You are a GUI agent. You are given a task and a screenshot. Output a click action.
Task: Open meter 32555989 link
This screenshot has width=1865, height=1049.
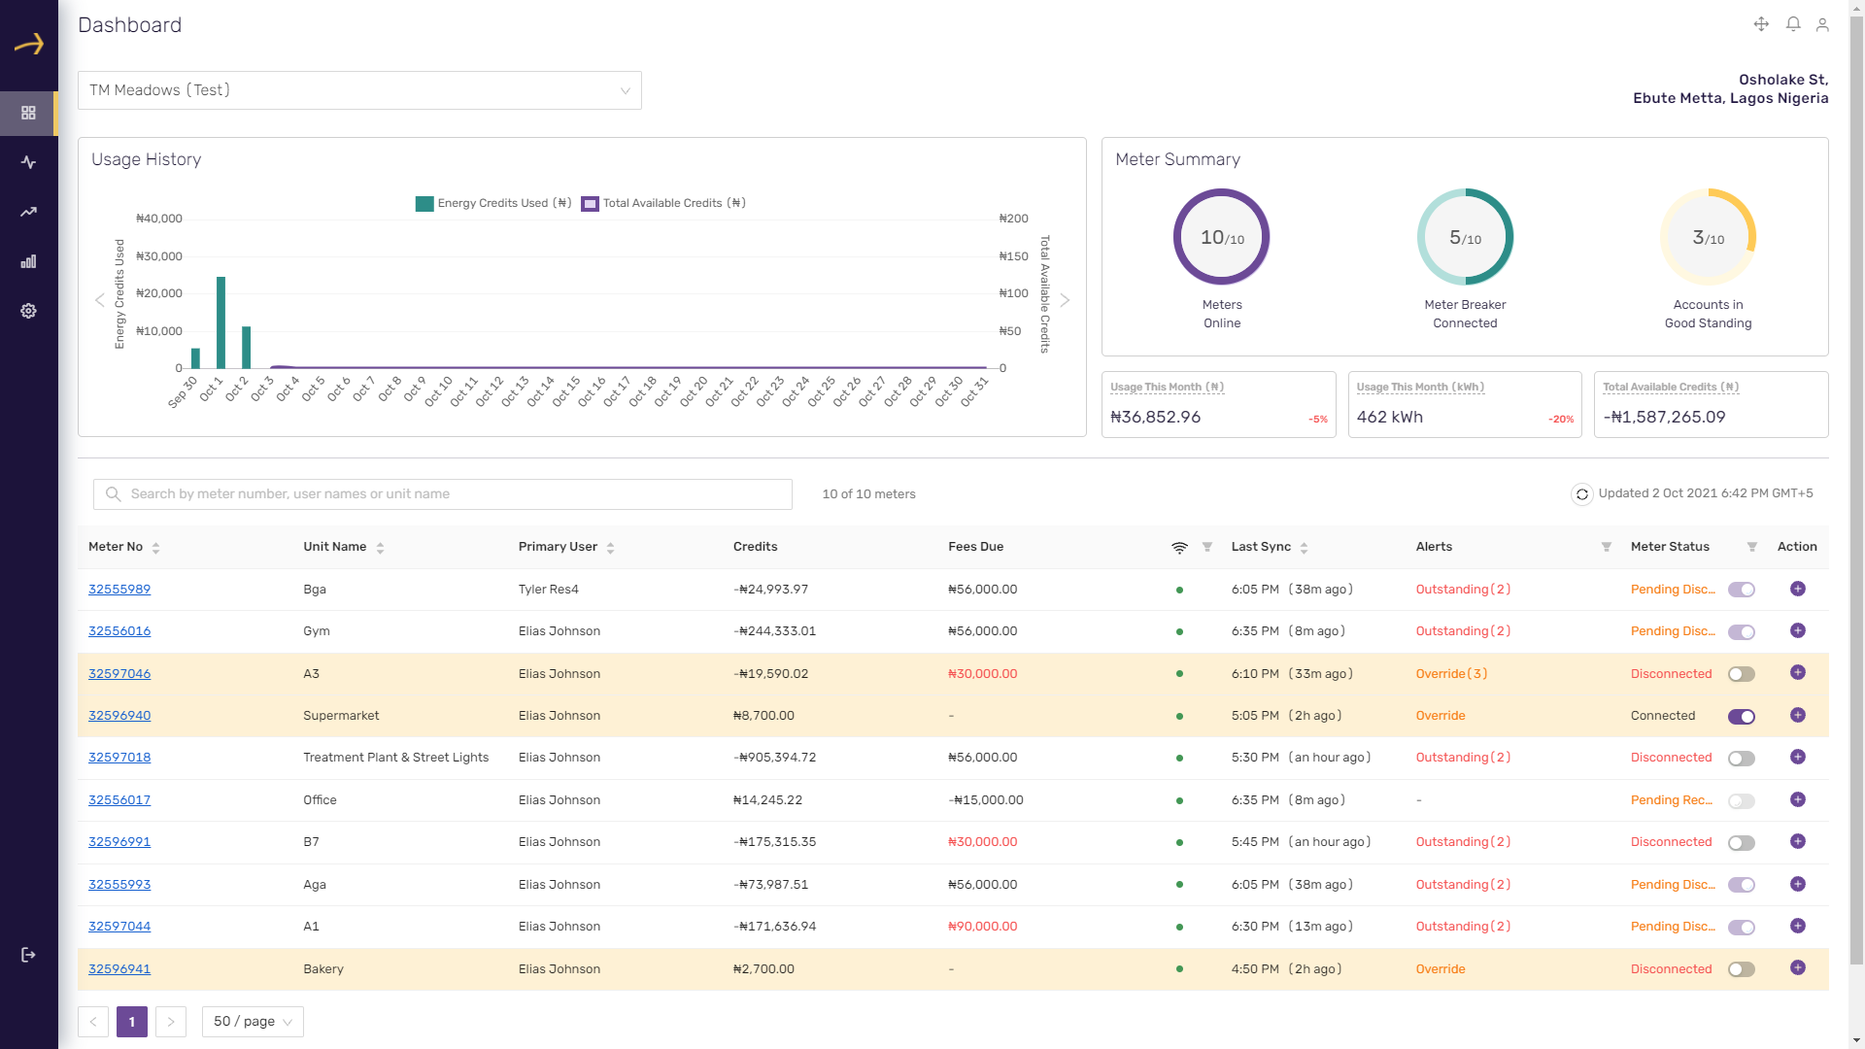[x=119, y=590]
